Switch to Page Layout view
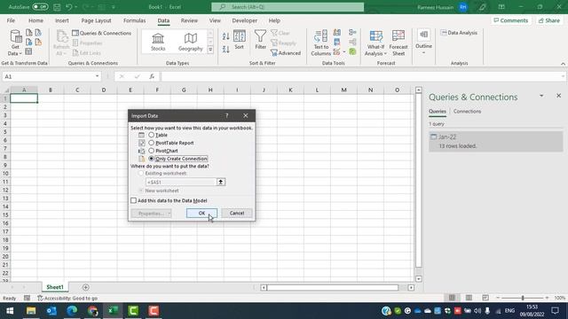 pyautogui.click(x=469, y=298)
